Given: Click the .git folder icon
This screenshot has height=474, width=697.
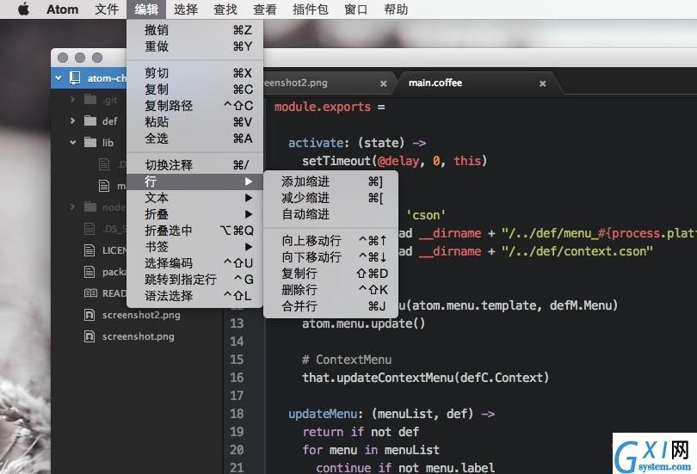Looking at the screenshot, I should [x=90, y=99].
